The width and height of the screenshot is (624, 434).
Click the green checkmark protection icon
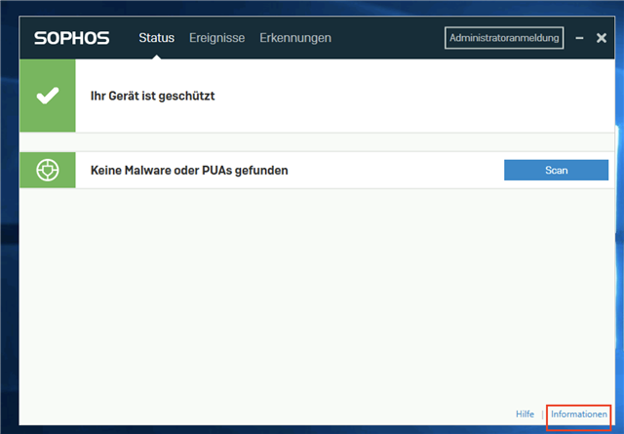coord(48,96)
